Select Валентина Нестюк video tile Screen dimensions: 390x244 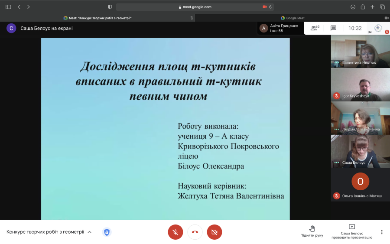click(361, 52)
